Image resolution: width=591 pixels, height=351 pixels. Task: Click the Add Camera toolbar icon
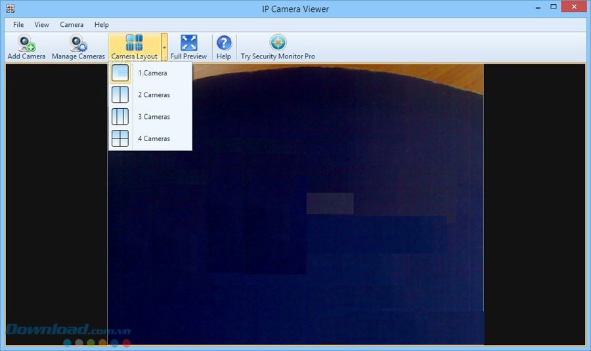(x=26, y=44)
